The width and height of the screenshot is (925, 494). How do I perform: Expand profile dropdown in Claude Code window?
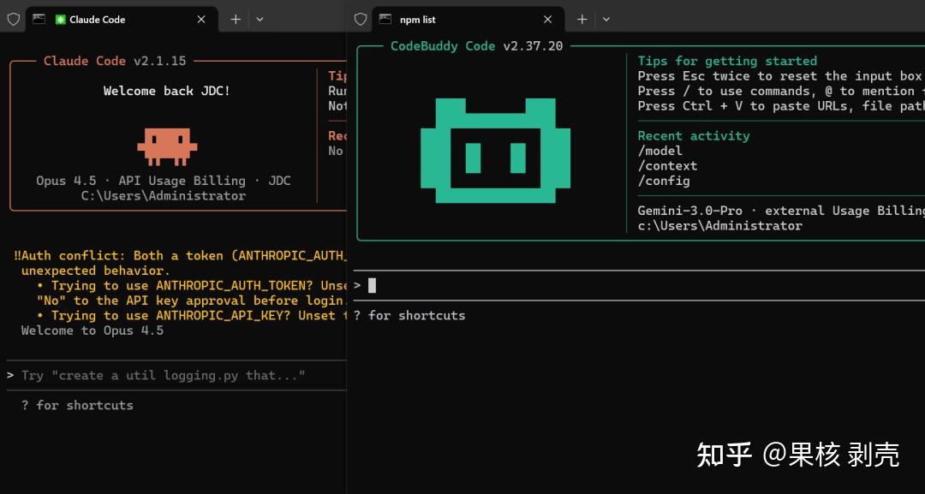[260, 20]
